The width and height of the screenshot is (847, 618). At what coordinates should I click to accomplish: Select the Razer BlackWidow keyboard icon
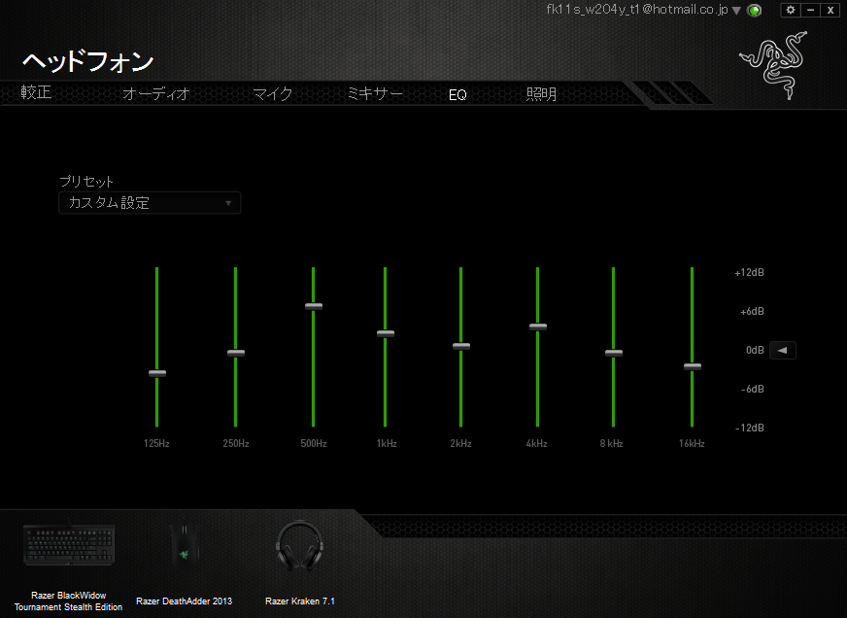69,544
